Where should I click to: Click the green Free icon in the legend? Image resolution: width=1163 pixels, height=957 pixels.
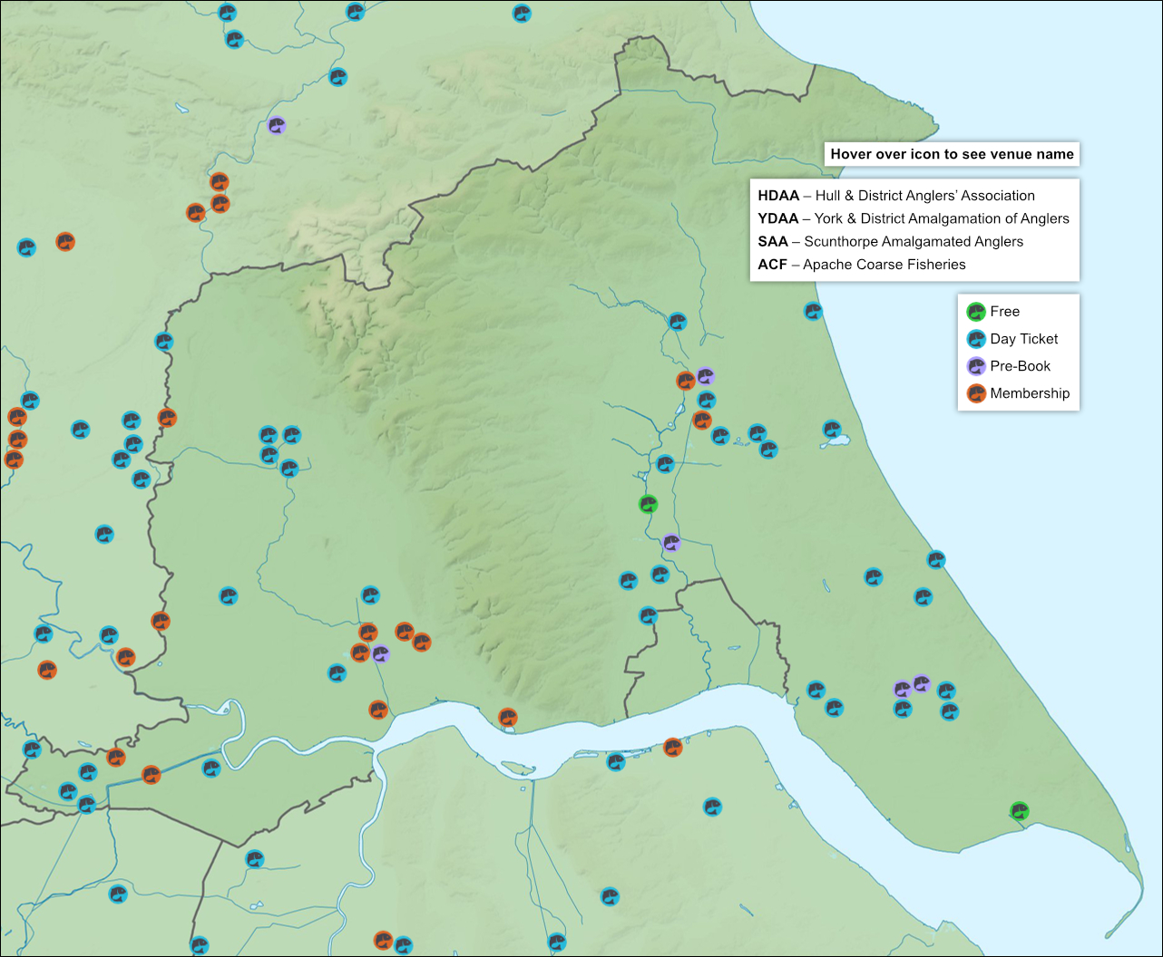[x=976, y=312]
